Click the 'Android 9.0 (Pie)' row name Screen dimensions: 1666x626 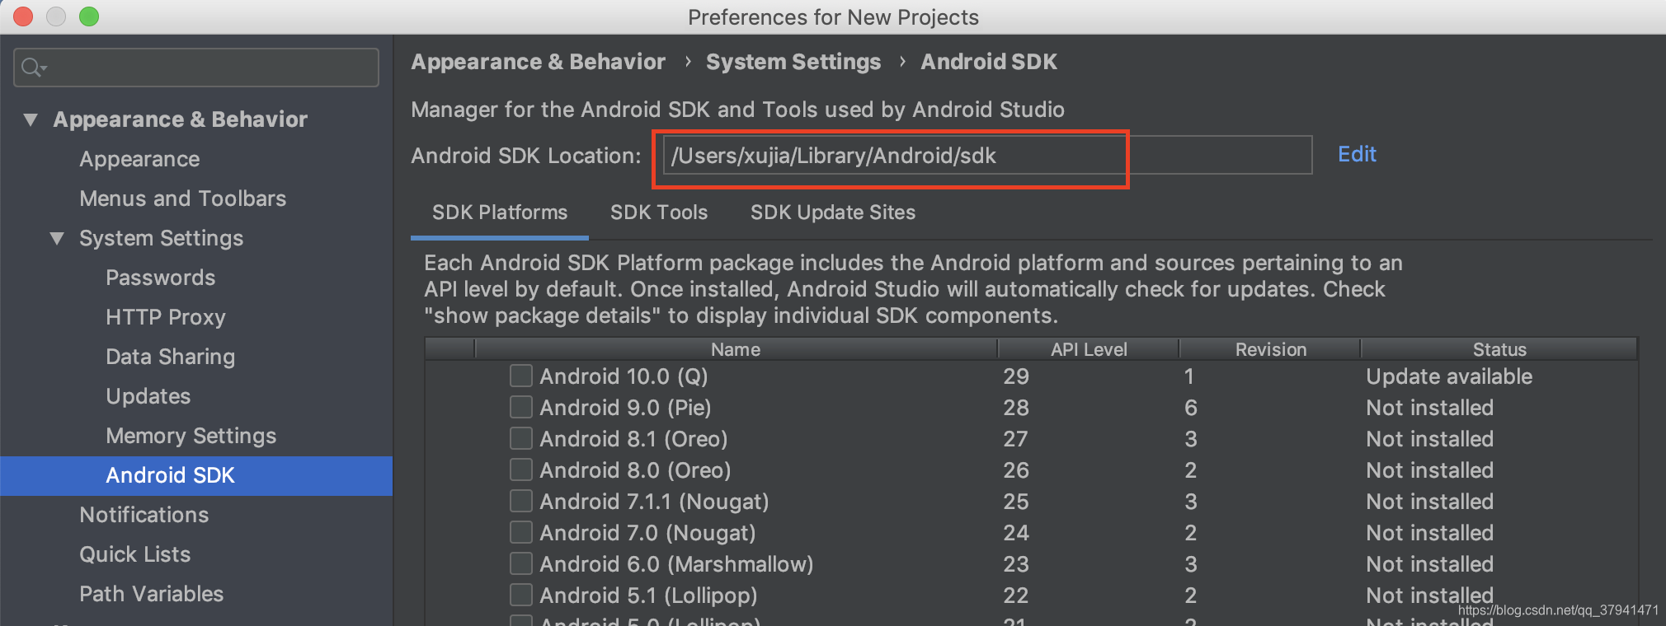point(625,408)
